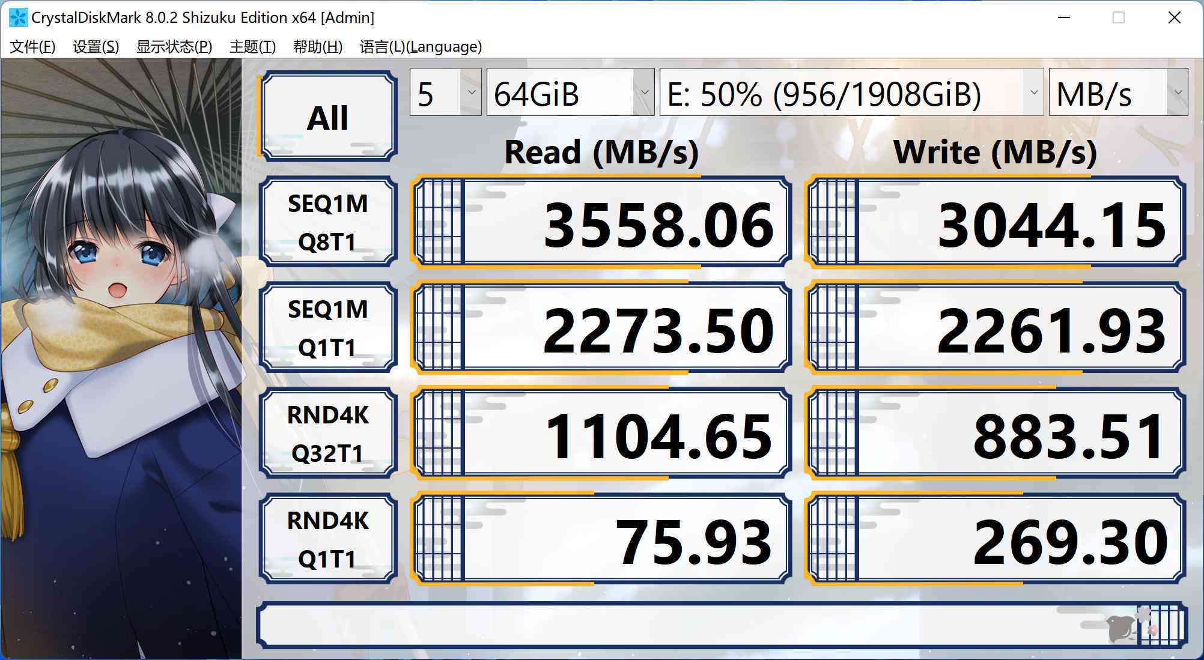Select the 1104.65 read result
The image size is (1204, 660).
tap(601, 434)
